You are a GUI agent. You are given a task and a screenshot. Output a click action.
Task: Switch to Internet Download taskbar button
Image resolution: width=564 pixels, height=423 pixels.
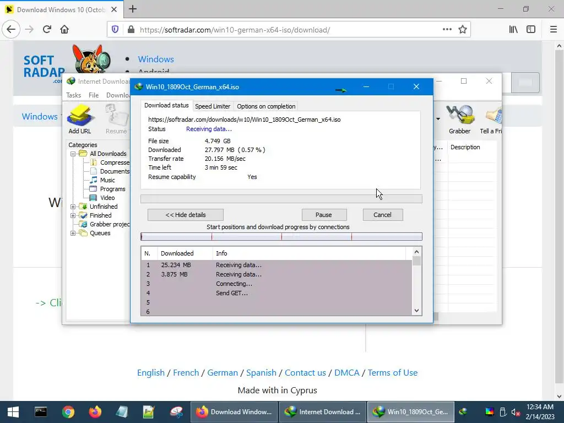coord(322,412)
